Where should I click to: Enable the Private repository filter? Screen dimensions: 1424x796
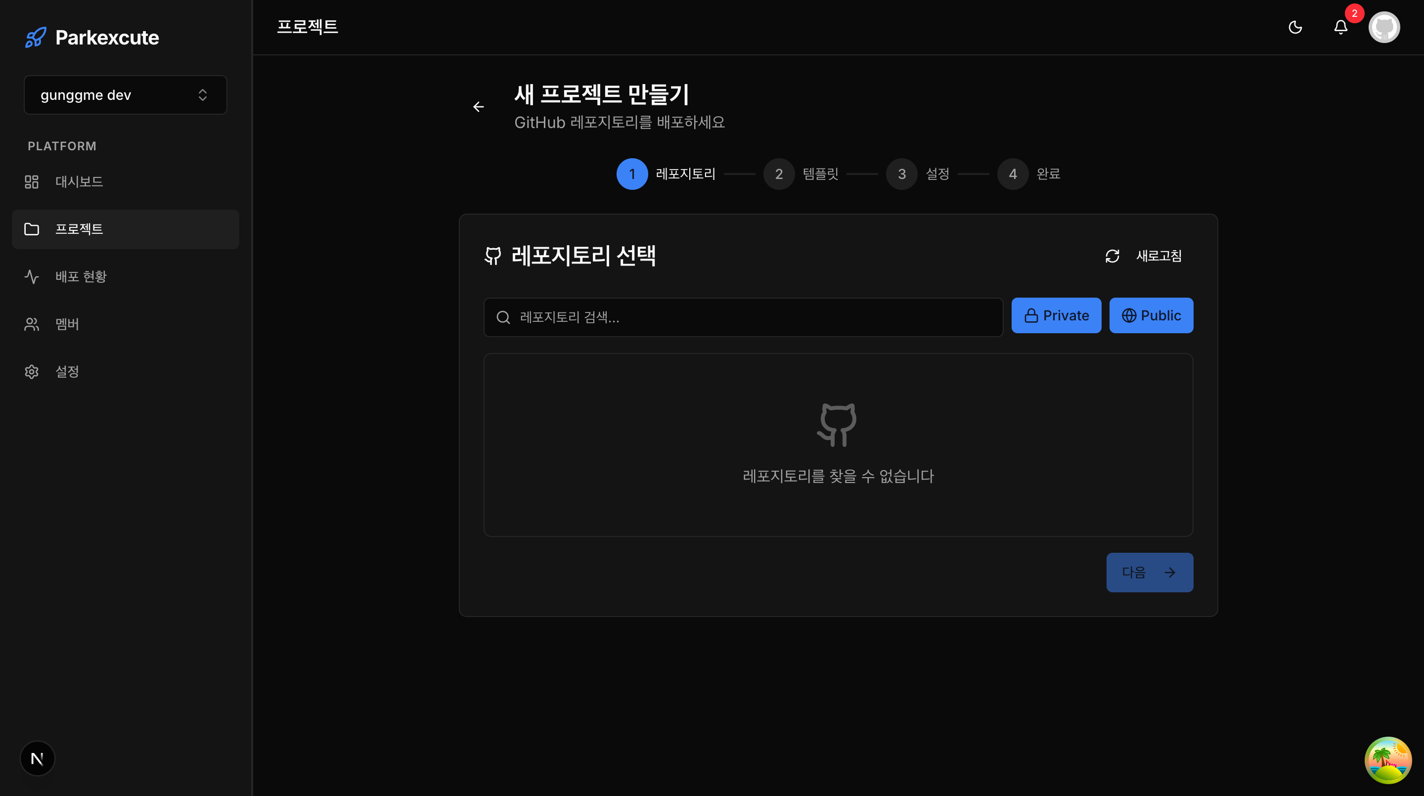tap(1056, 315)
